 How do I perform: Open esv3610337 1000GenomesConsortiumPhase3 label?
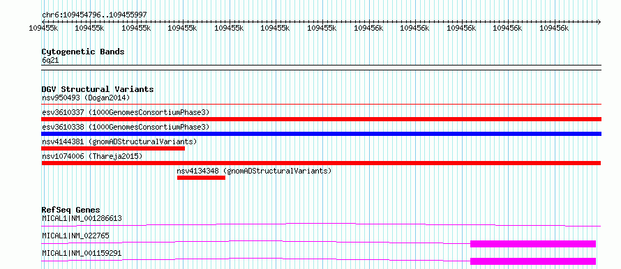tap(126, 112)
